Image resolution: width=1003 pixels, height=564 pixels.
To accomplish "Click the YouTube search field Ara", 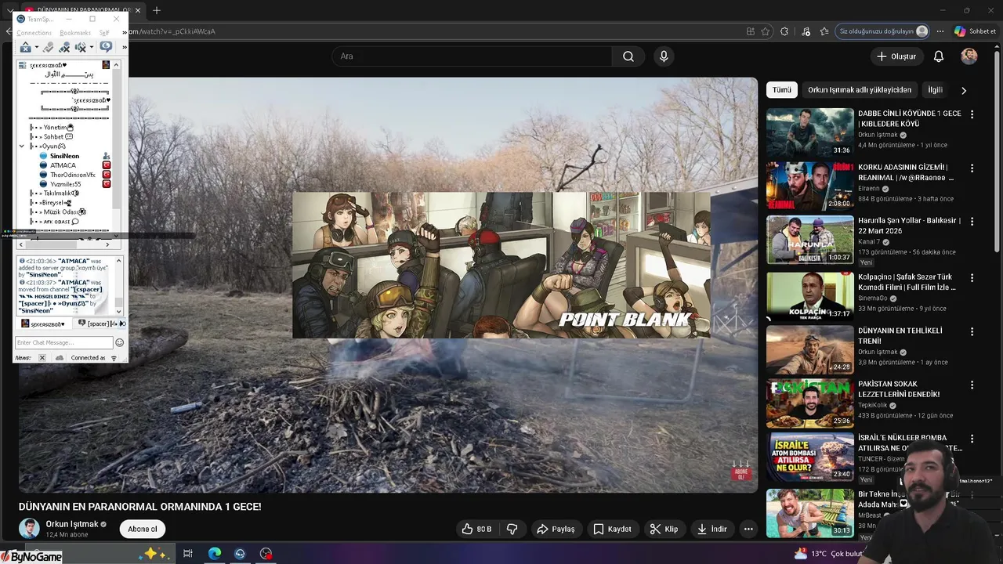I will (472, 56).
